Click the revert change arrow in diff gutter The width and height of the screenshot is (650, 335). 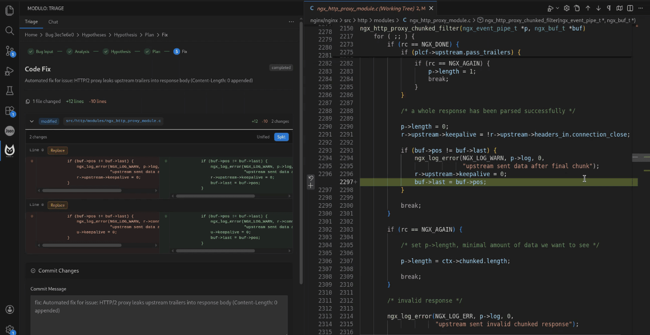coord(311,178)
